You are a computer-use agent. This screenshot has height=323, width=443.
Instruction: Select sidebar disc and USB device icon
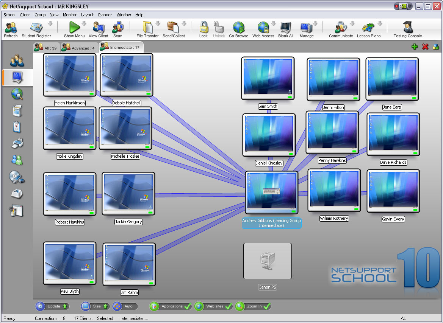17,177
